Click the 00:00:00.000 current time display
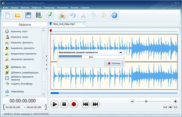This screenshot has width=182, height=117. click(x=23, y=101)
